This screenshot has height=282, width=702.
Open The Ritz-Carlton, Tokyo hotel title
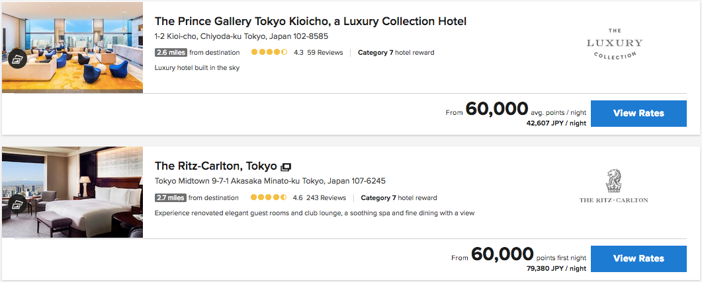coord(216,166)
